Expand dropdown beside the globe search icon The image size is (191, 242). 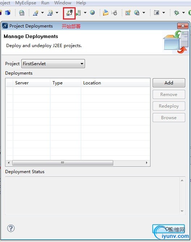coord(144,13)
